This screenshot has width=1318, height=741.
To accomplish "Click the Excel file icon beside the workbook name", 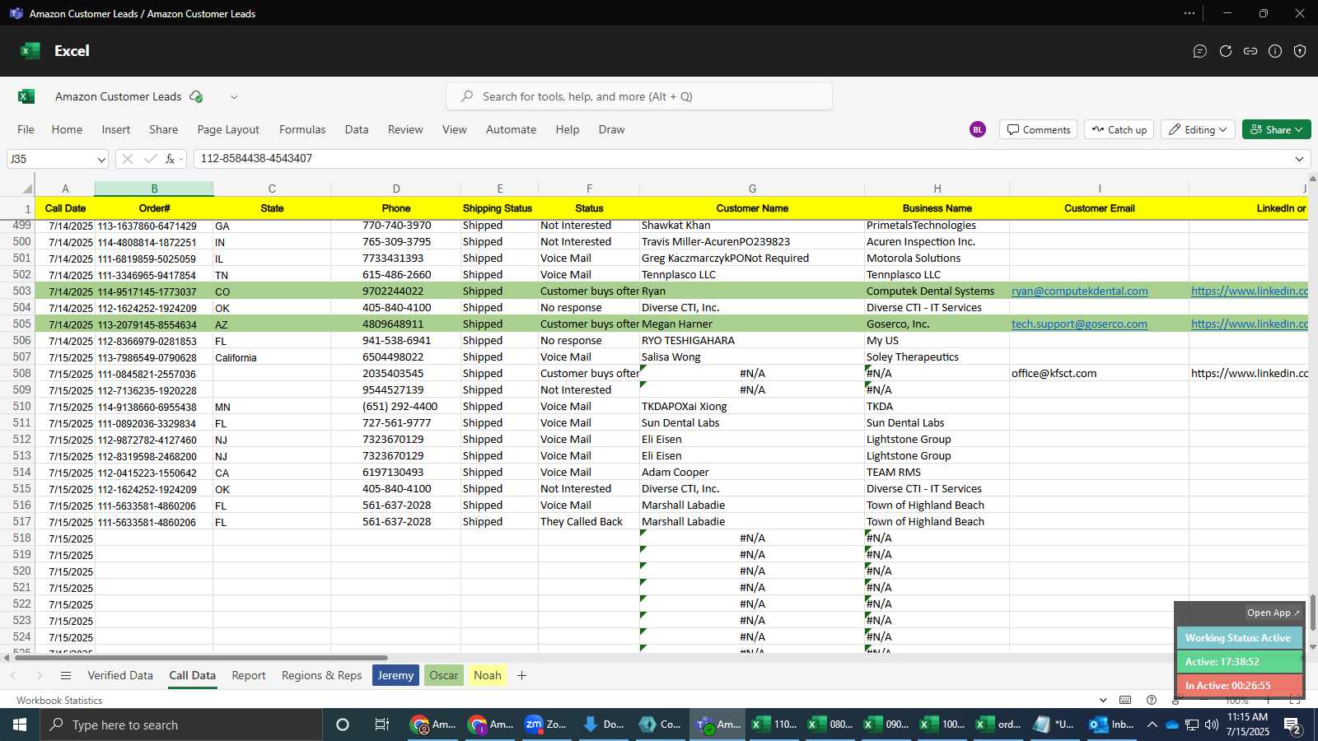I will [x=26, y=96].
